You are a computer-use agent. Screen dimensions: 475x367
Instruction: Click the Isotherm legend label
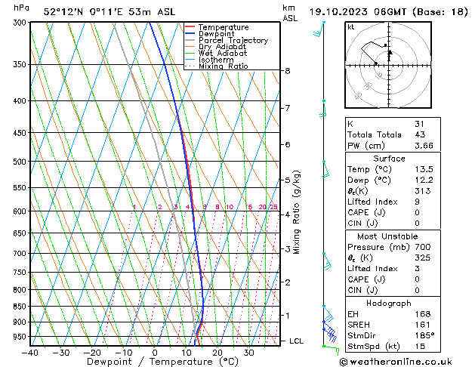[x=216, y=60]
